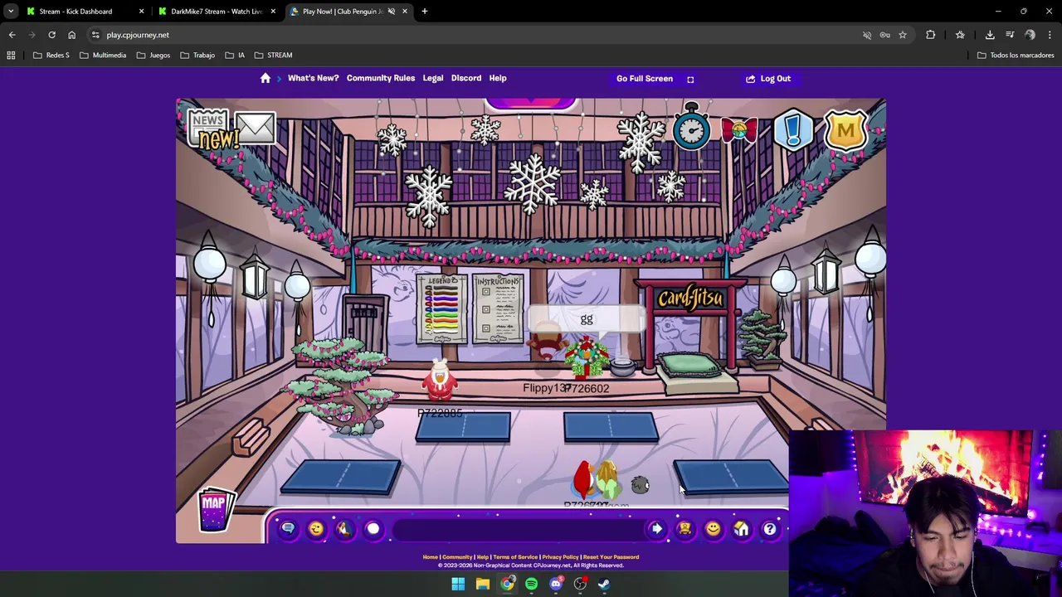Open a new browser tab
This screenshot has height=597, width=1062.
[425, 12]
